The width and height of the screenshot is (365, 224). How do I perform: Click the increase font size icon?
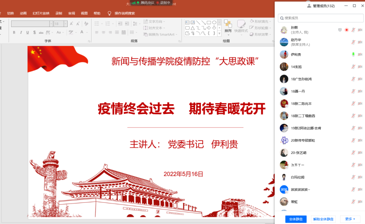point(72,24)
